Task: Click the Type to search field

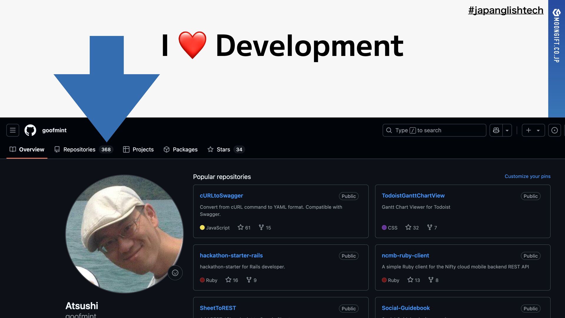Action: (x=434, y=130)
